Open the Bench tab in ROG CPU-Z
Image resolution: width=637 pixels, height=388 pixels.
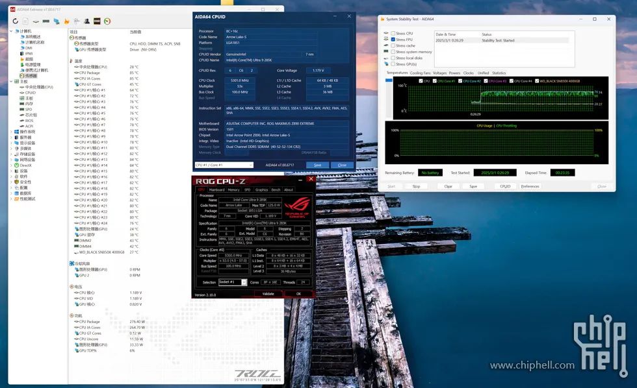[276, 189]
